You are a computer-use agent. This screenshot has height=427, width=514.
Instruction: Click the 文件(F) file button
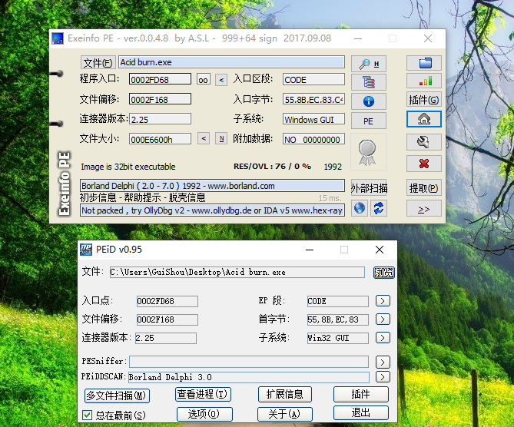(x=98, y=62)
